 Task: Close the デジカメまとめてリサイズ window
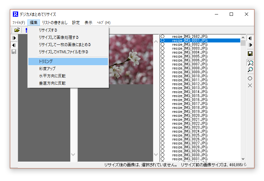(x=247, y=14)
